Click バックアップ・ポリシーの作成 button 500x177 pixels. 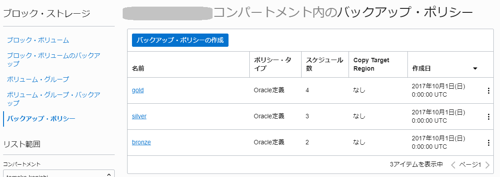point(180,40)
